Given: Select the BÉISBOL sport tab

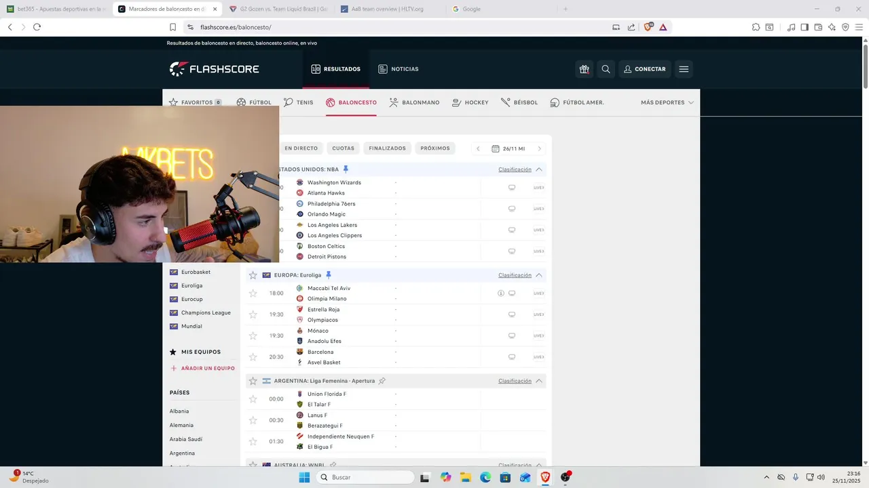Looking at the screenshot, I should pos(519,102).
